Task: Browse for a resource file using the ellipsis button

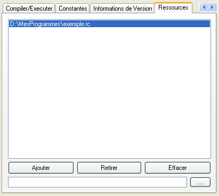Action: (x=200, y=182)
